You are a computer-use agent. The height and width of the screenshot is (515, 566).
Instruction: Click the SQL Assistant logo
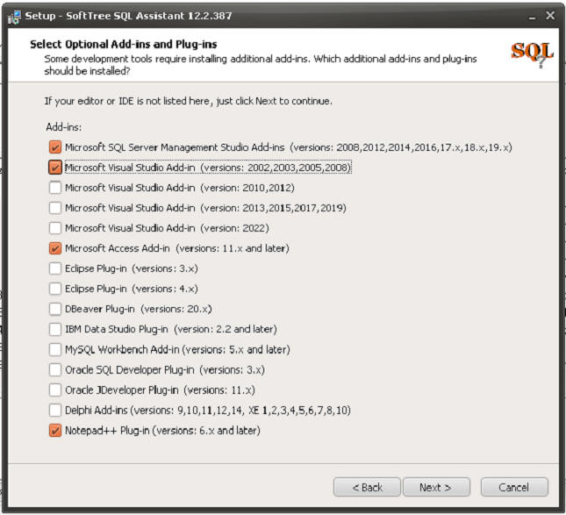tap(532, 54)
